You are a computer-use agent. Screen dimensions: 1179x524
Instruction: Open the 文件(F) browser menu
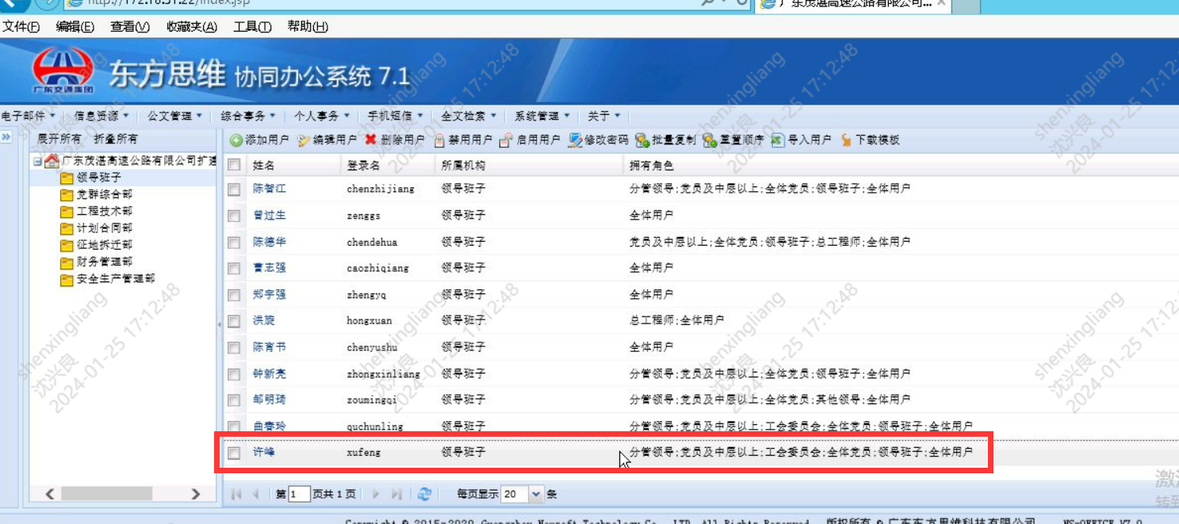(x=21, y=27)
